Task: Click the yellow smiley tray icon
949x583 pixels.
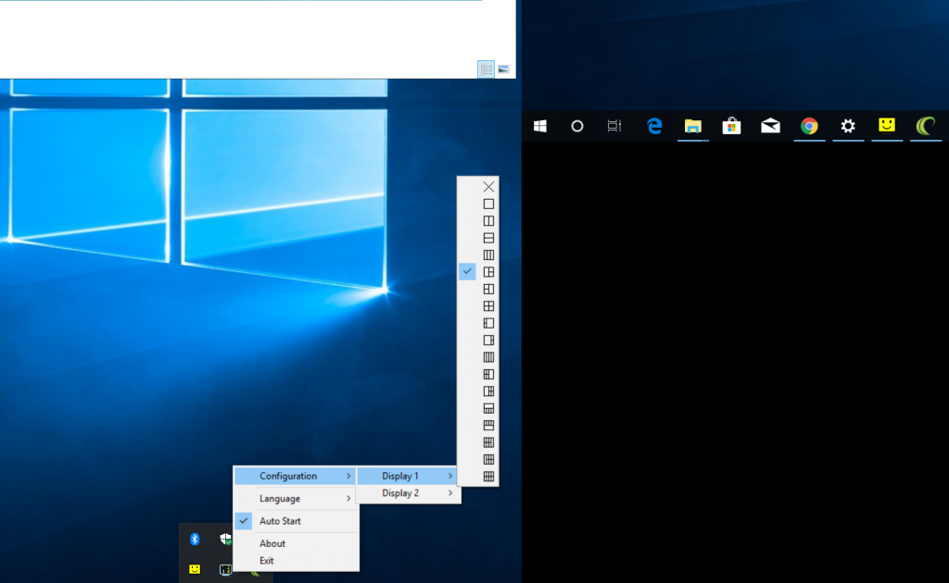Action: (195, 568)
